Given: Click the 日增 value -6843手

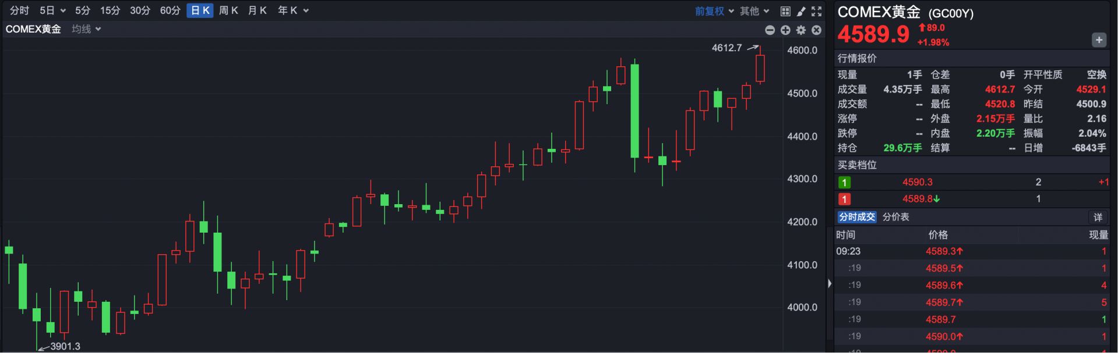Looking at the screenshot, I should point(1089,148).
